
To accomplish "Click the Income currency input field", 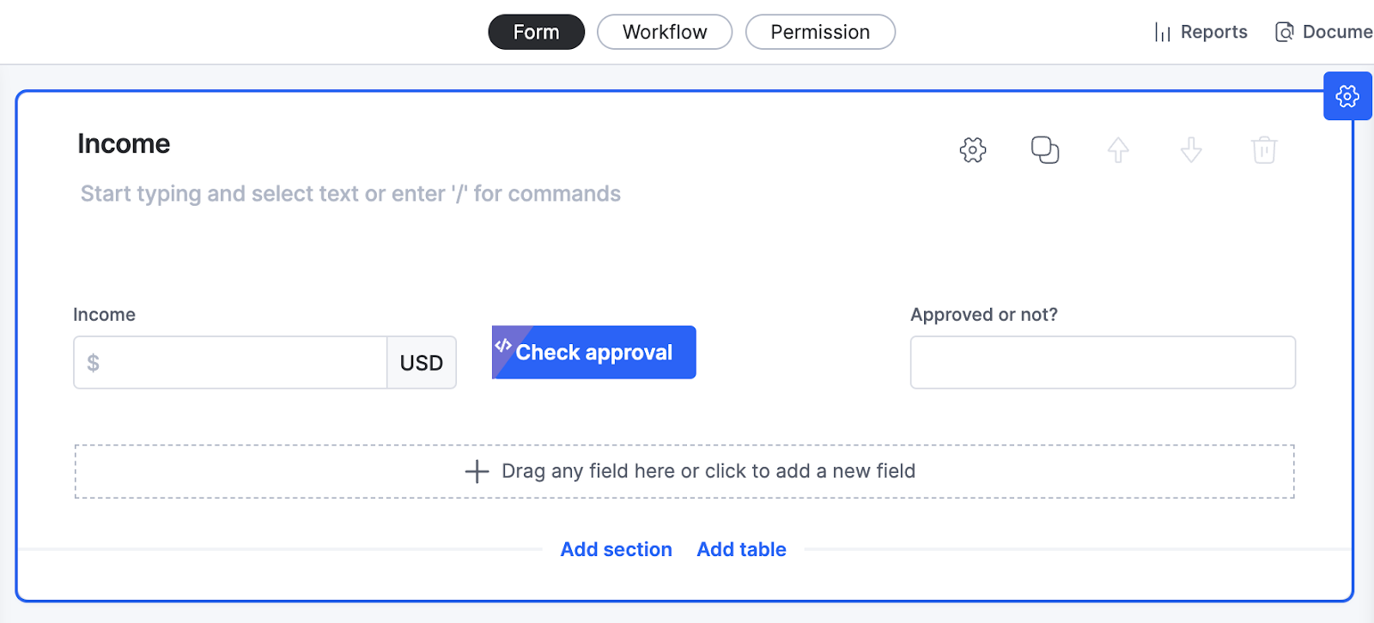I will [x=230, y=362].
